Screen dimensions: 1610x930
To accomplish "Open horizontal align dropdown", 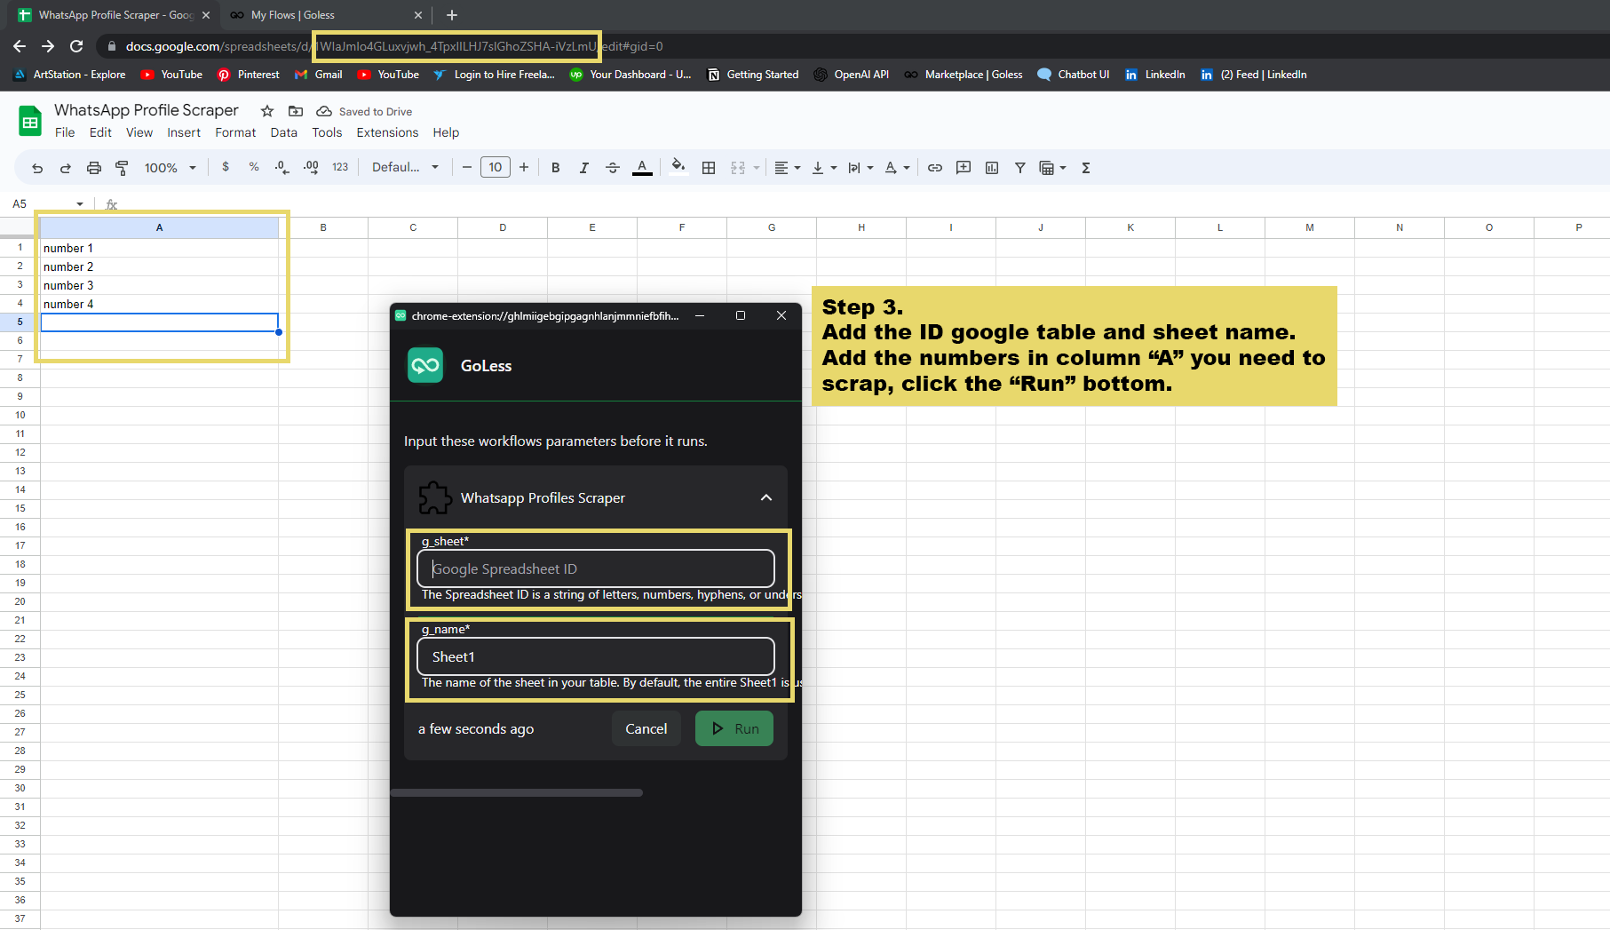I will tap(788, 168).
